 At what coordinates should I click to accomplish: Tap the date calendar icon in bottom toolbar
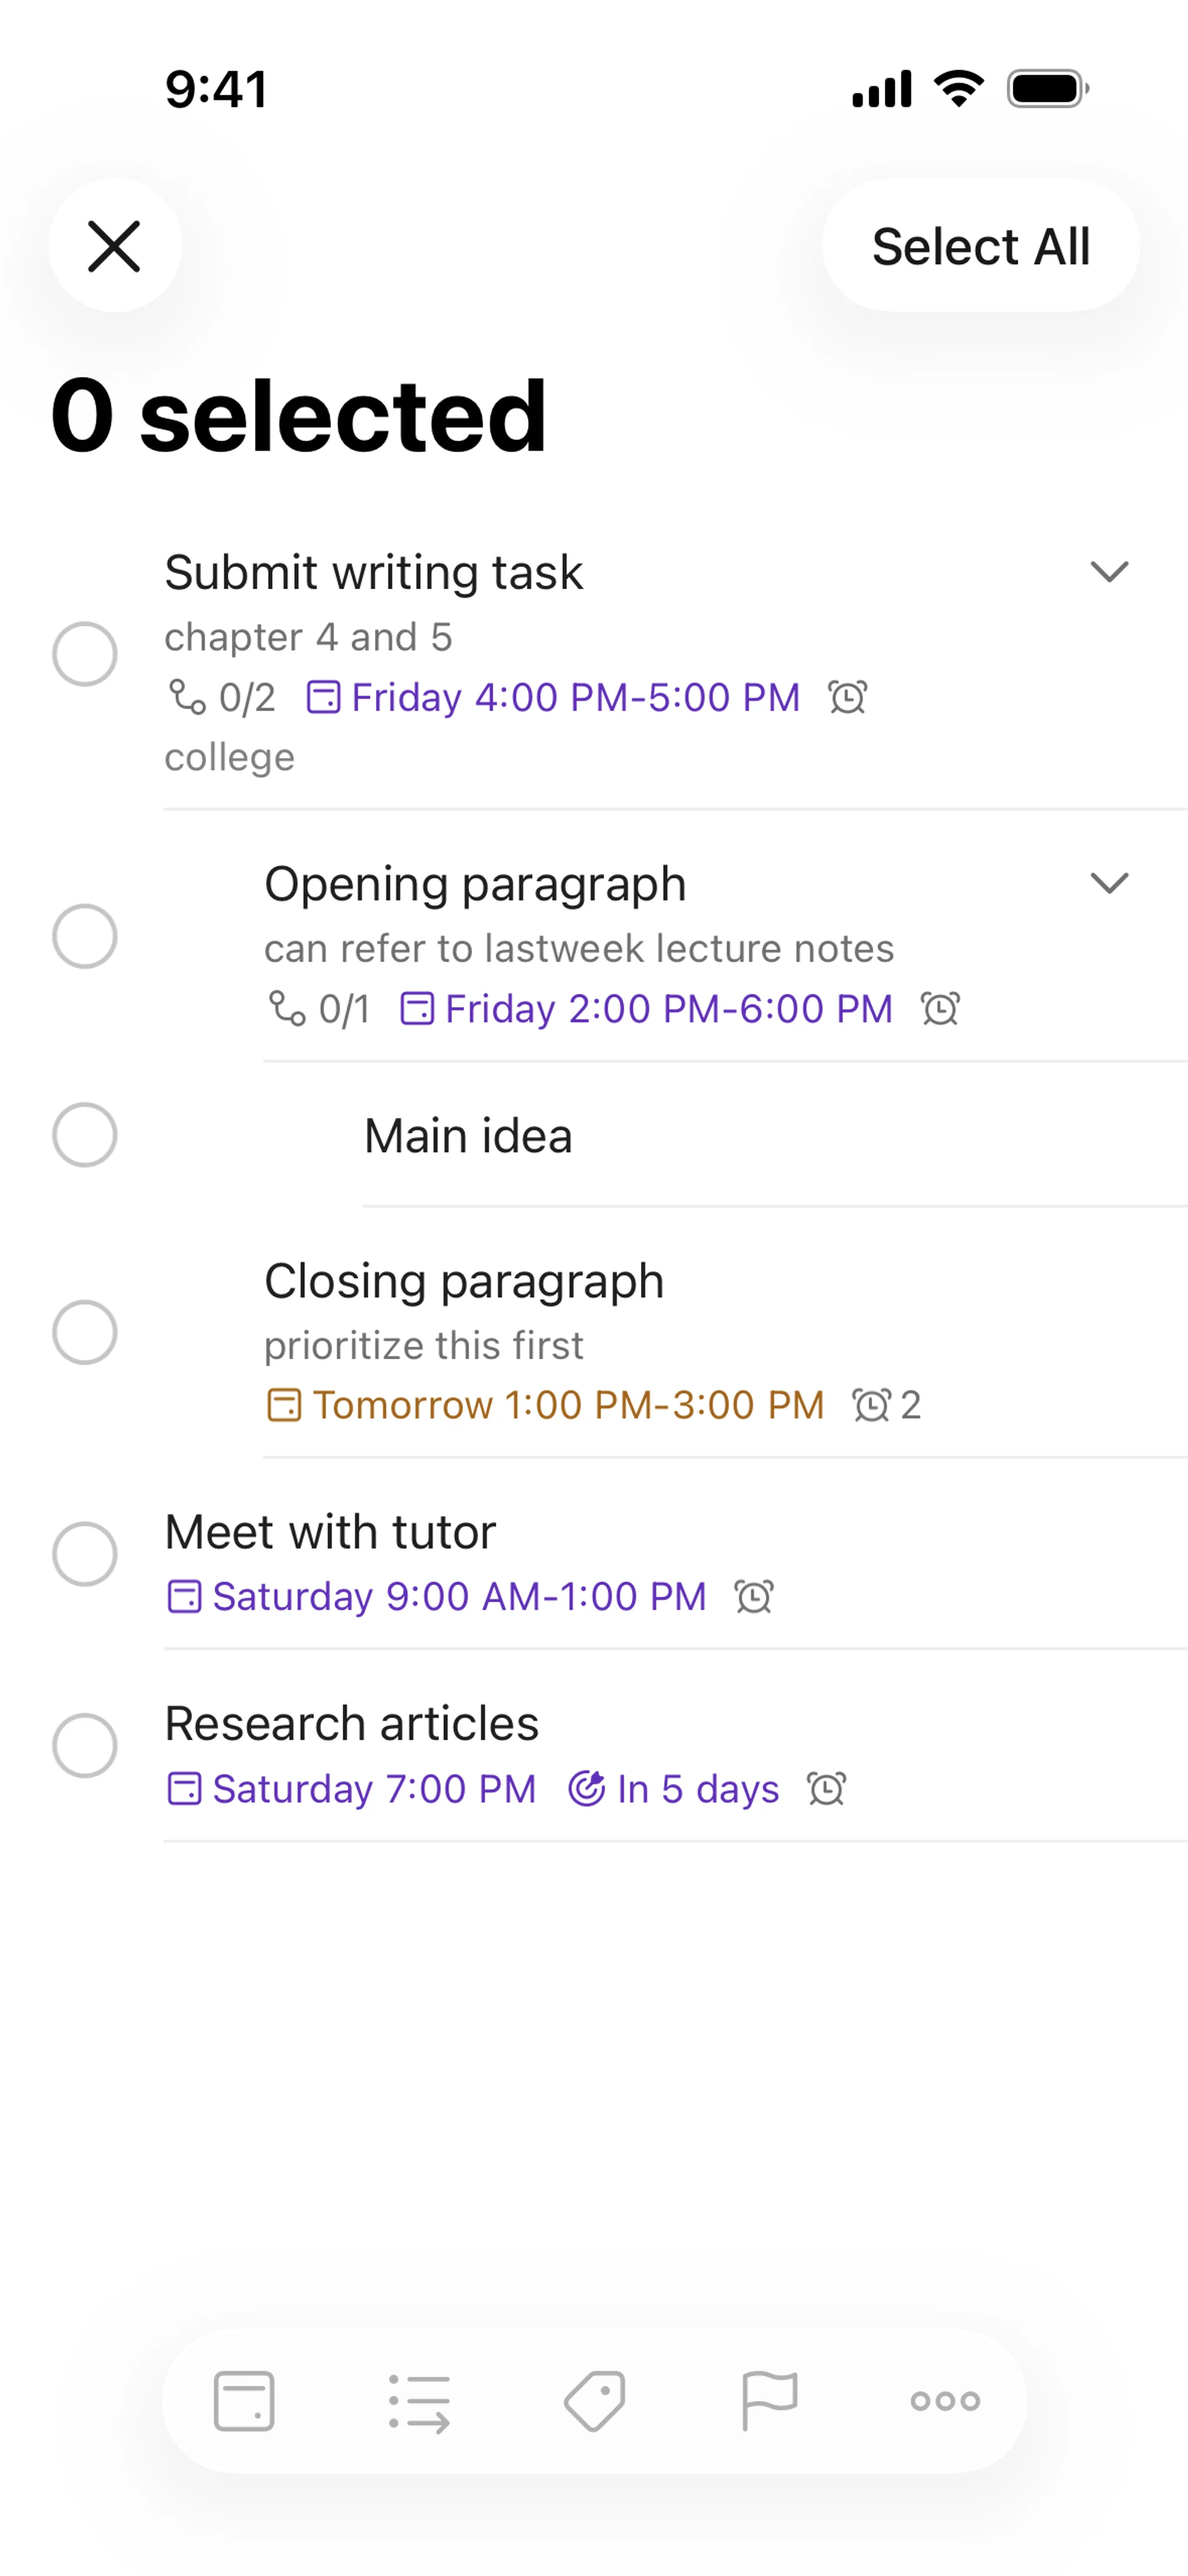point(244,2400)
